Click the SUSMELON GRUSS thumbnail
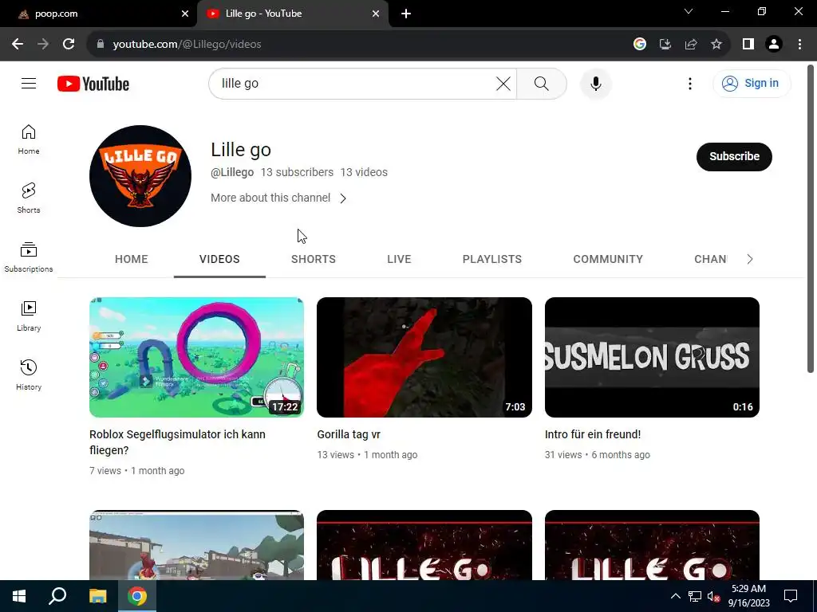This screenshot has height=612, width=817. (652, 357)
